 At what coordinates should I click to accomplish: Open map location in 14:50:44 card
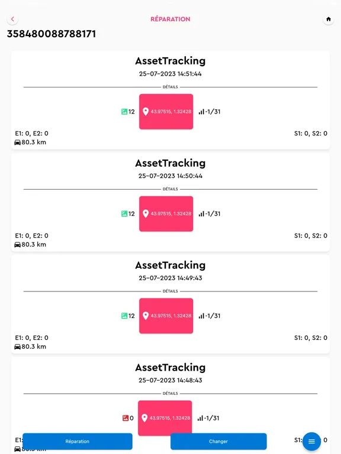(166, 213)
